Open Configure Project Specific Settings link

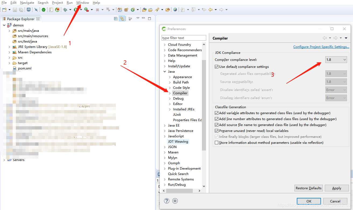(321, 47)
